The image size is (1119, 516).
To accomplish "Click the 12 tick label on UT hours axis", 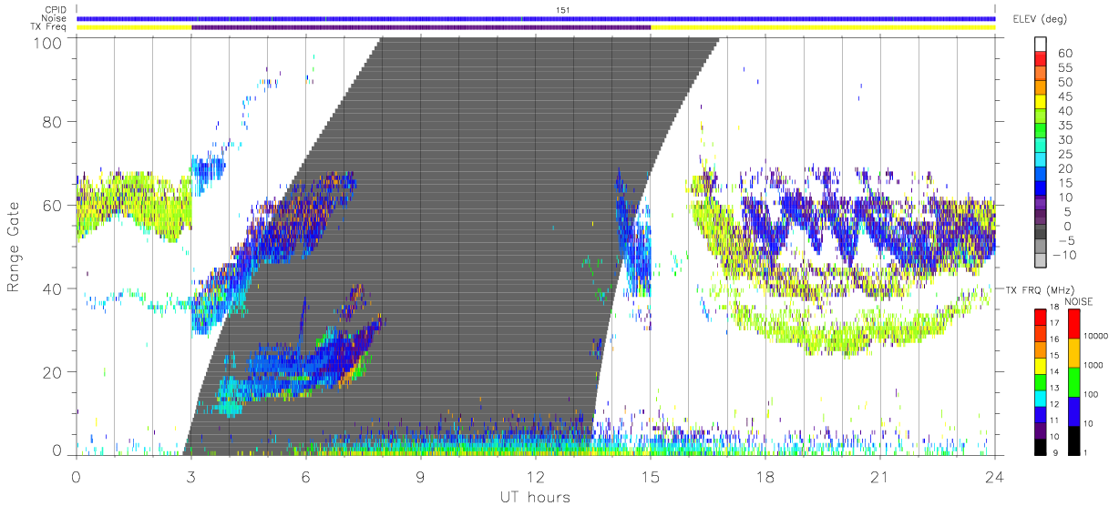I will click(535, 476).
